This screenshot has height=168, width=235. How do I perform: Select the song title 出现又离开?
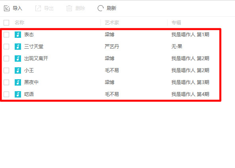coord(36,59)
